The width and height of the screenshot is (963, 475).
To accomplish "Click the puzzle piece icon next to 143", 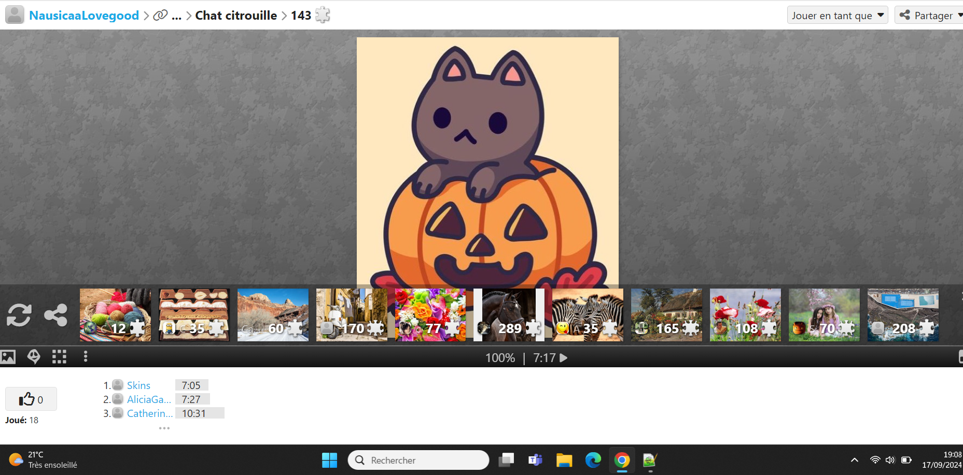I will (323, 15).
